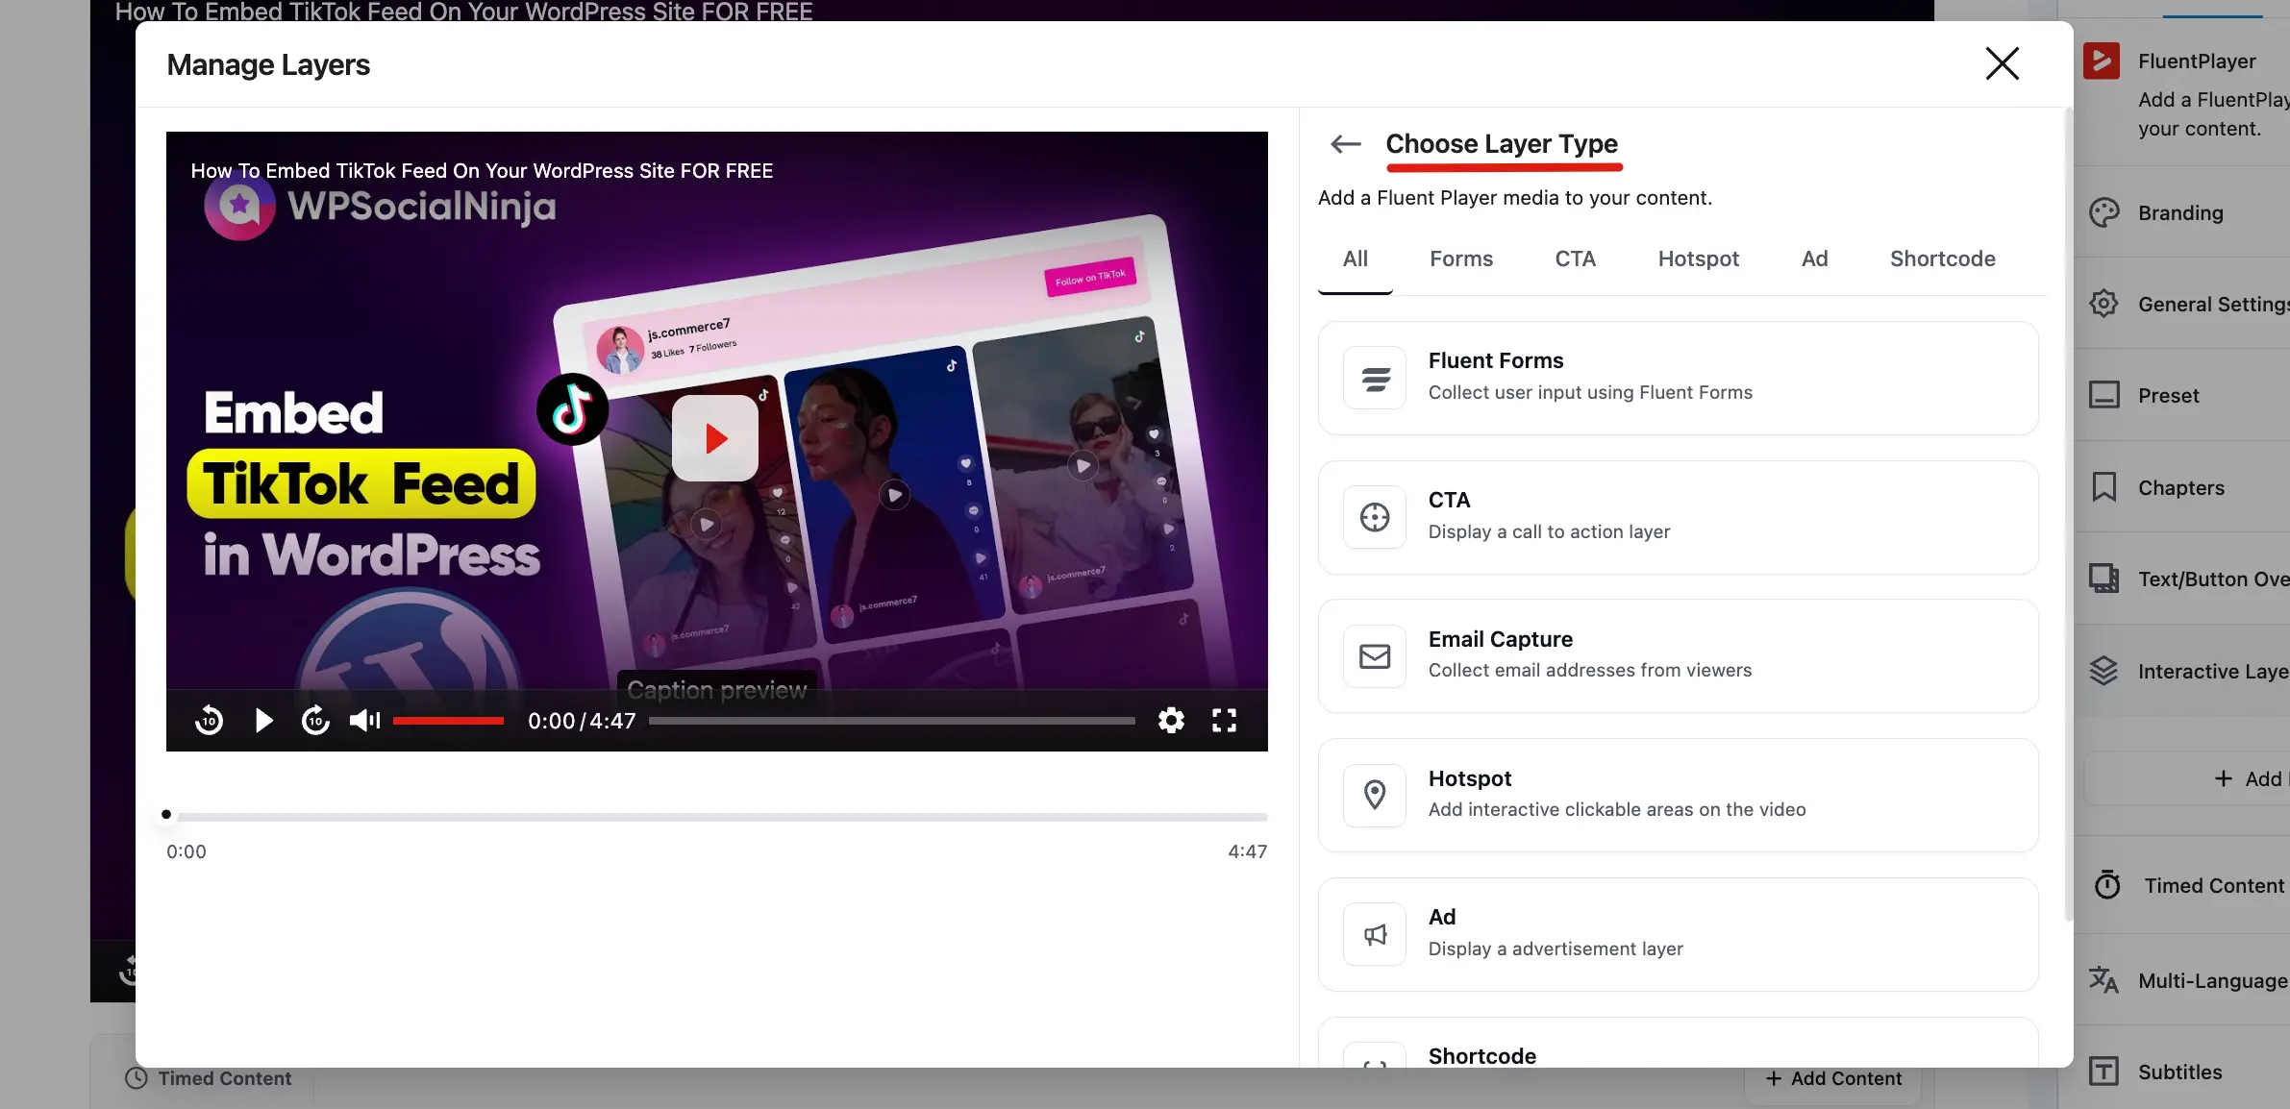
Task: Adjust the red volume slider
Action: tap(448, 721)
